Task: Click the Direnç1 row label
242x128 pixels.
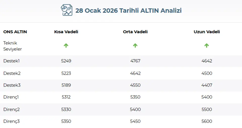Action: 11,97
